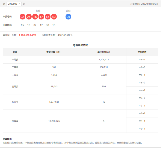
Task: Select condition cell 中5+0
Action: pos(142,83)
